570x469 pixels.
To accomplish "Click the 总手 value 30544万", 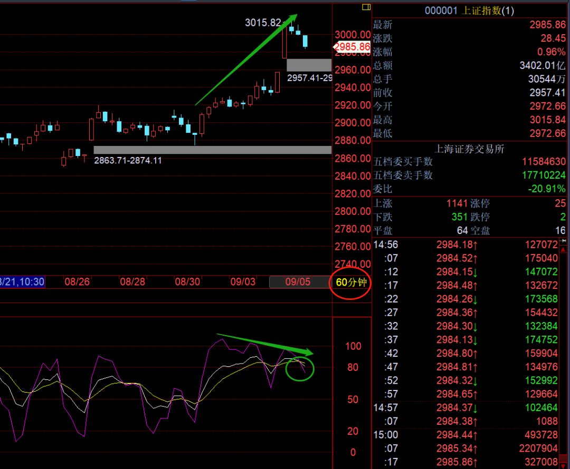I will (x=547, y=79).
